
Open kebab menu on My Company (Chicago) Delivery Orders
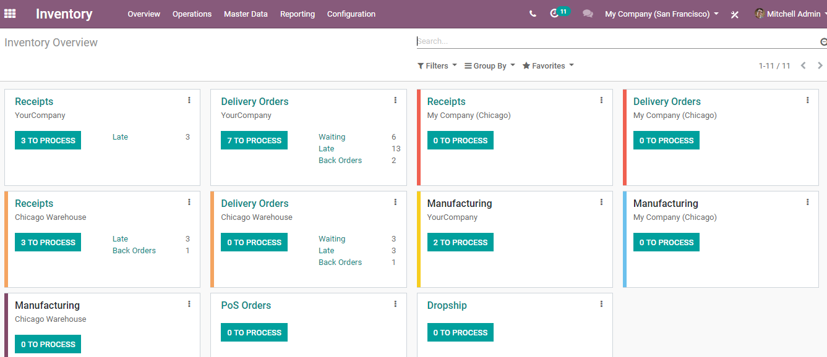click(807, 100)
